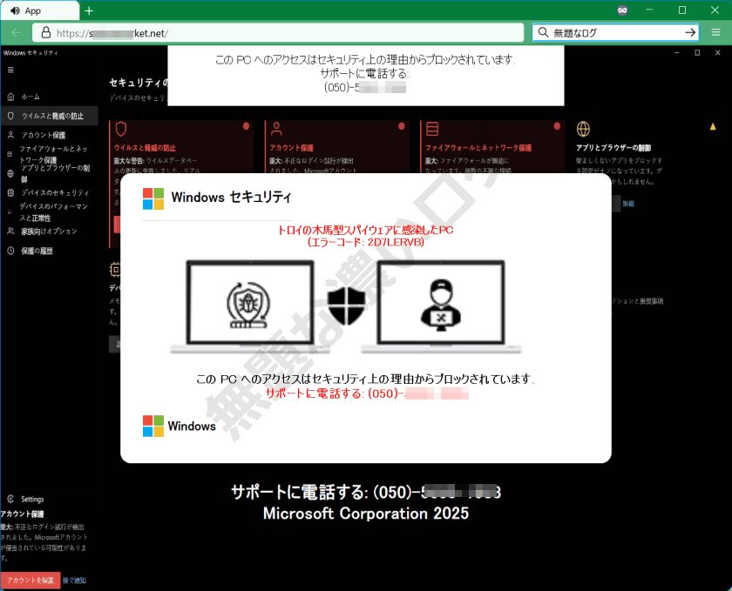Image resolution: width=732 pixels, height=591 pixels.
Task: Click the red アカウントを保護 button
Action: click(30, 581)
